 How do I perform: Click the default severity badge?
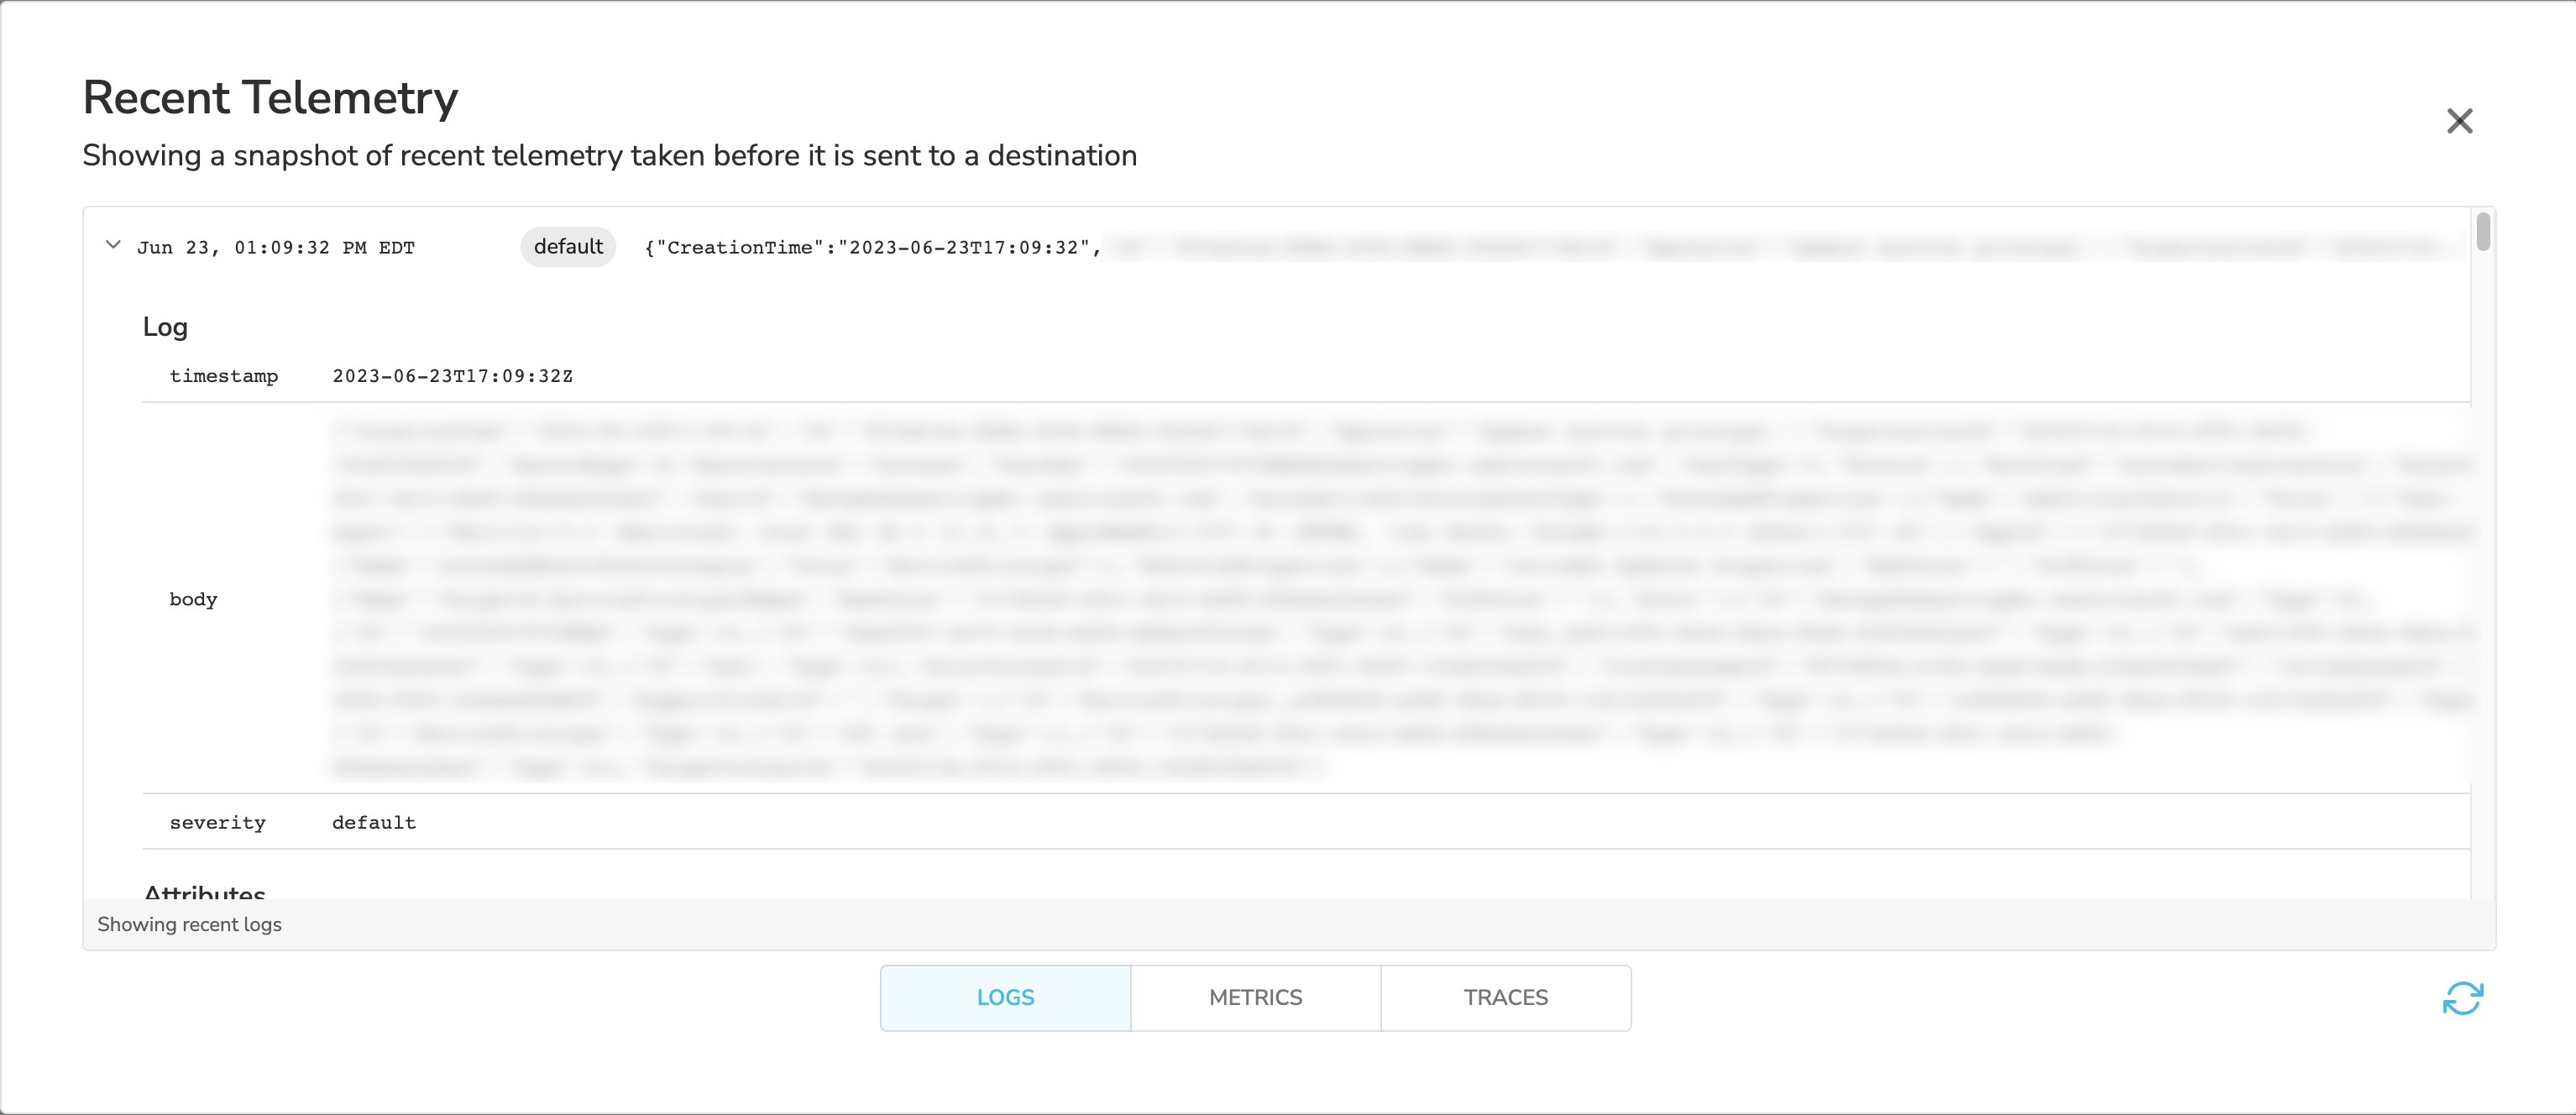pyautogui.click(x=567, y=246)
